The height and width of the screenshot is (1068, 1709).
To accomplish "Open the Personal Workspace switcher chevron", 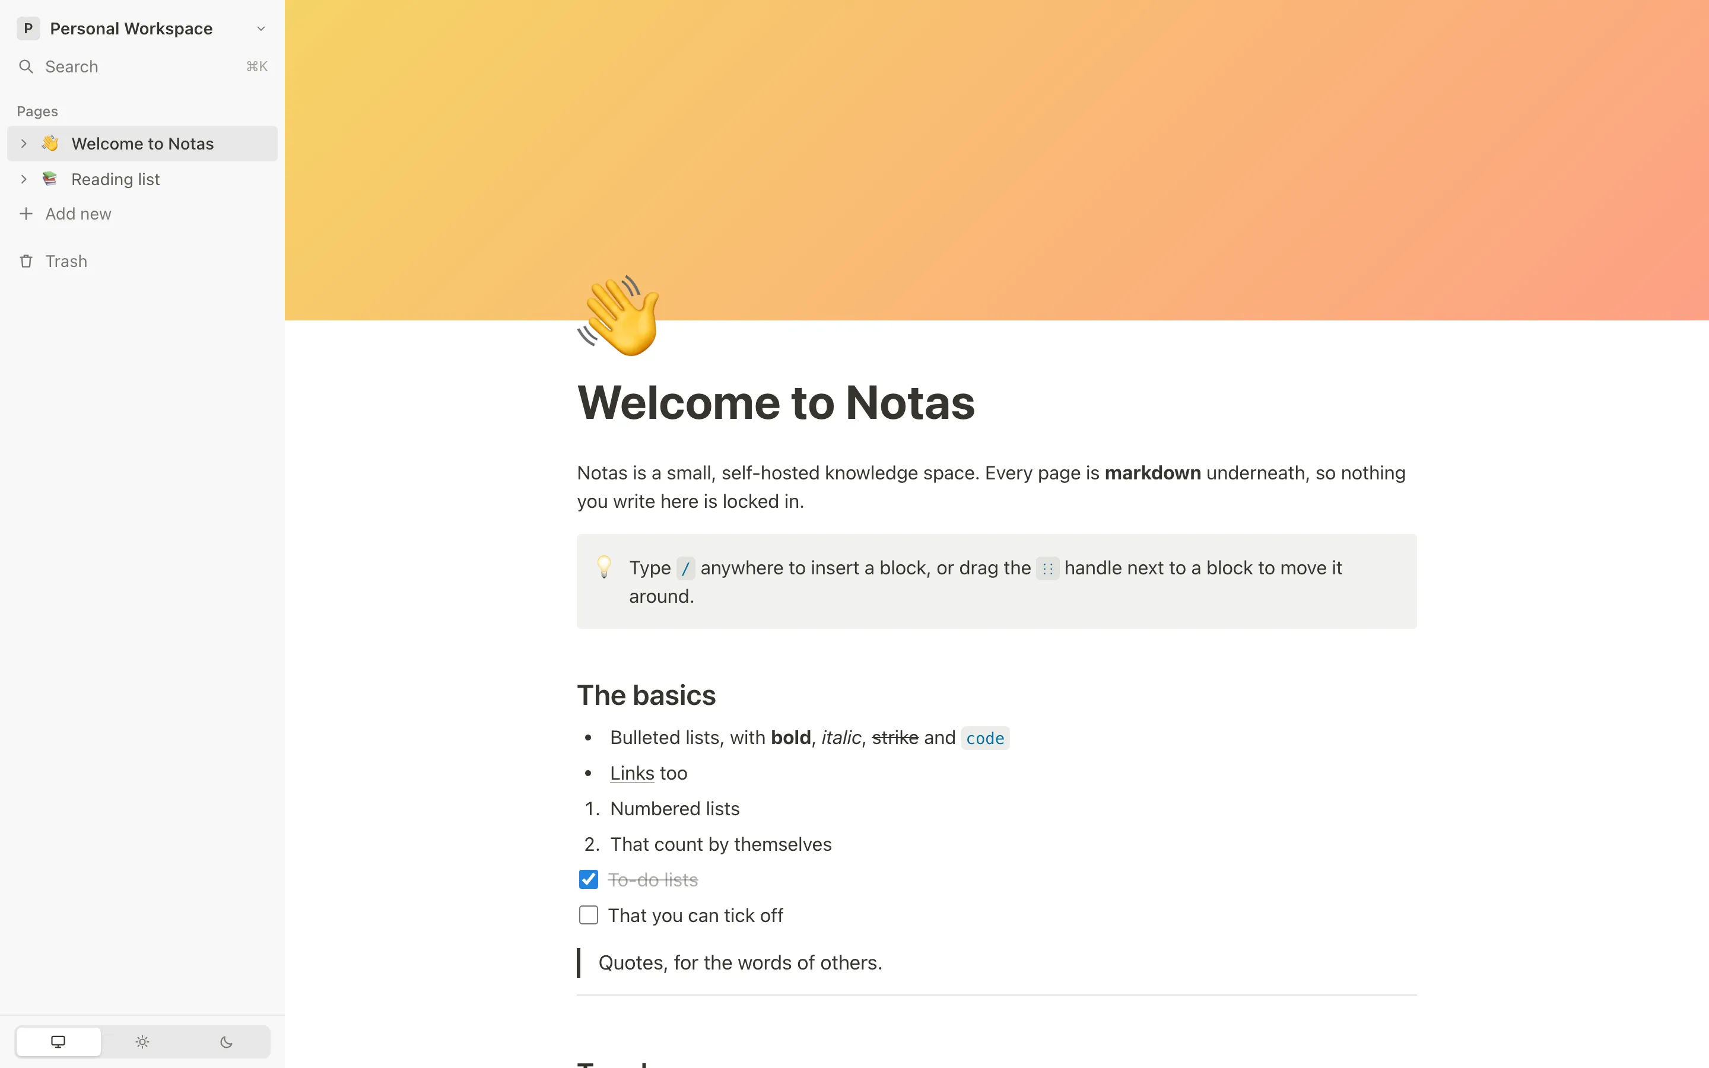I will (261, 29).
